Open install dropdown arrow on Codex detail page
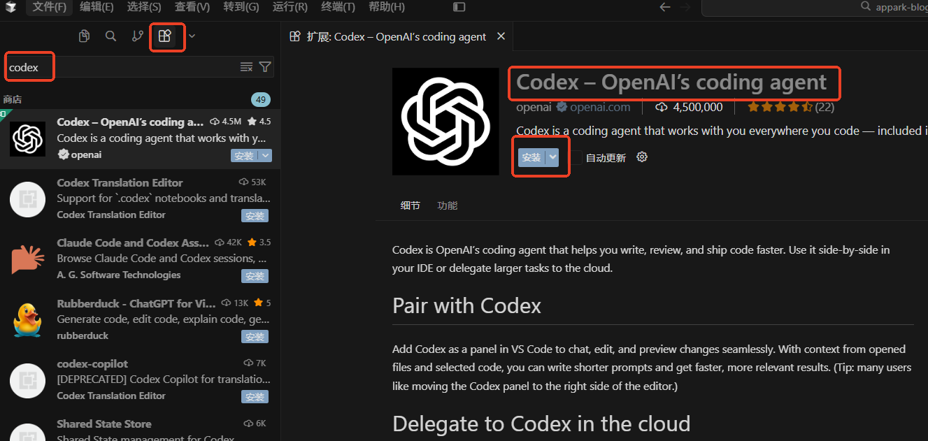The width and height of the screenshot is (928, 441). (553, 157)
